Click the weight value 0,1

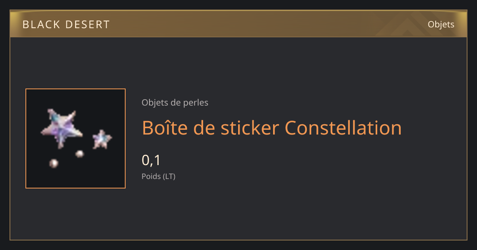[x=151, y=160]
